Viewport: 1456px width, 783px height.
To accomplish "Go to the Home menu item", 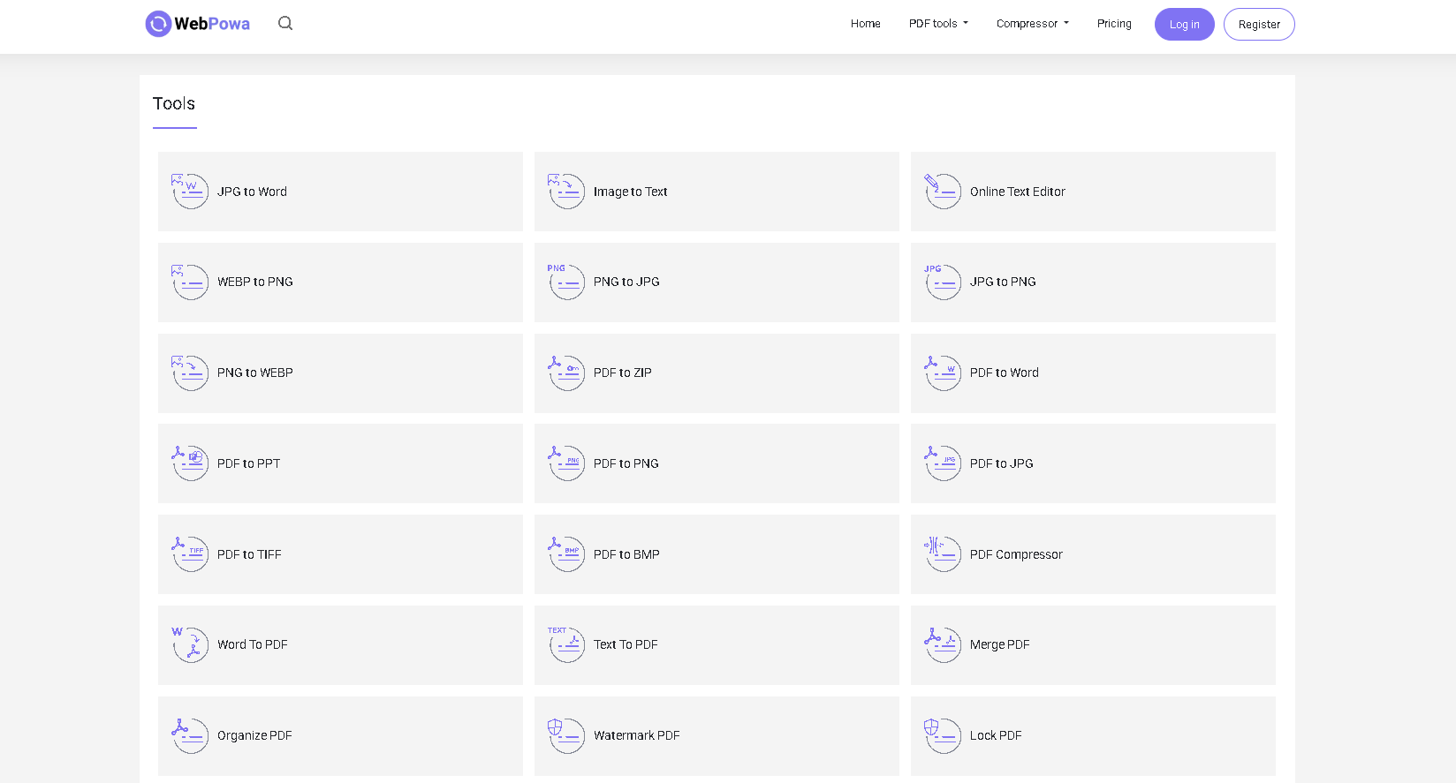I will pyautogui.click(x=865, y=24).
